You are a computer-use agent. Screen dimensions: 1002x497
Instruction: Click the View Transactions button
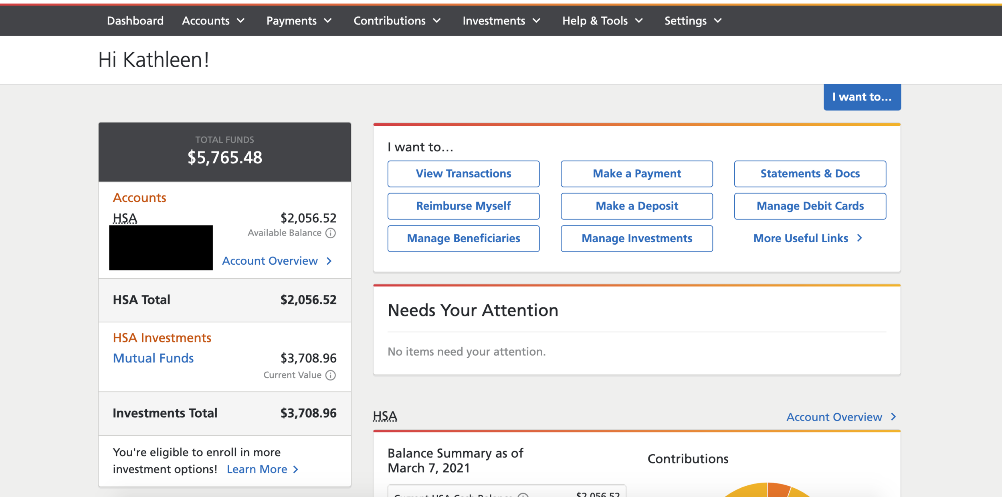[463, 174]
